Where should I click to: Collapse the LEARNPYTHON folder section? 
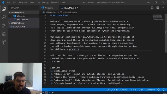[9, 23]
